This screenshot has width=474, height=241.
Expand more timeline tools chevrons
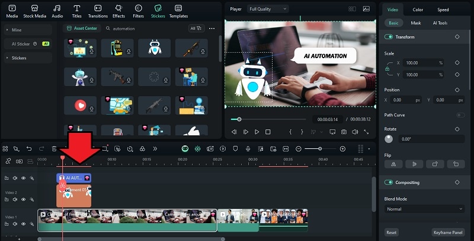(155, 148)
